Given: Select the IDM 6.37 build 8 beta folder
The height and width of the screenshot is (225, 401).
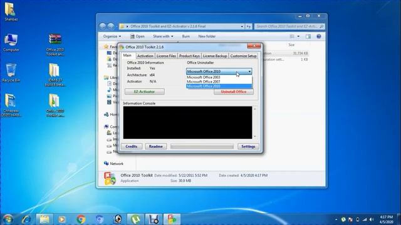Looking at the screenshot, I should (x=55, y=75).
